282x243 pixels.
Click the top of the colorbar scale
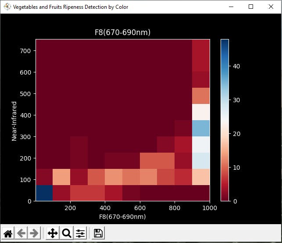pyautogui.click(x=225, y=41)
